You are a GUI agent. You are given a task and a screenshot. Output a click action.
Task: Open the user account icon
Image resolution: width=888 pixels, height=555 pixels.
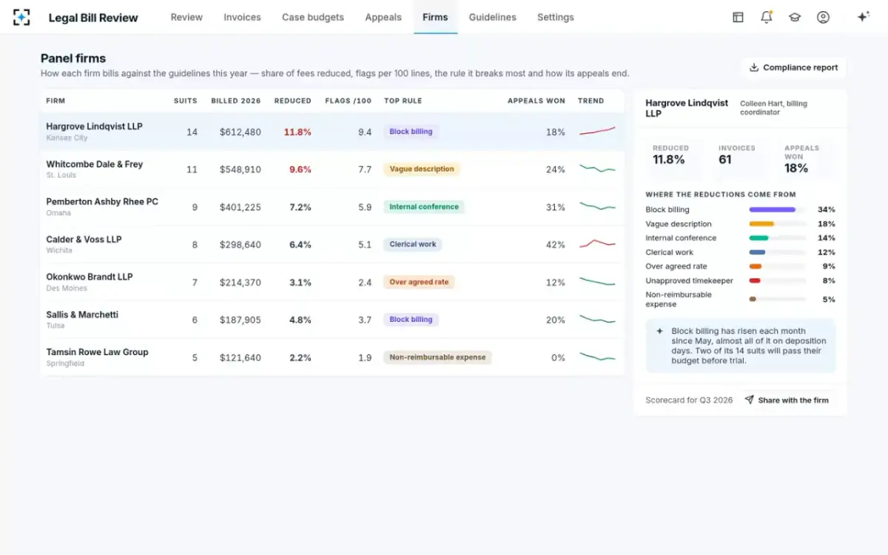823,17
